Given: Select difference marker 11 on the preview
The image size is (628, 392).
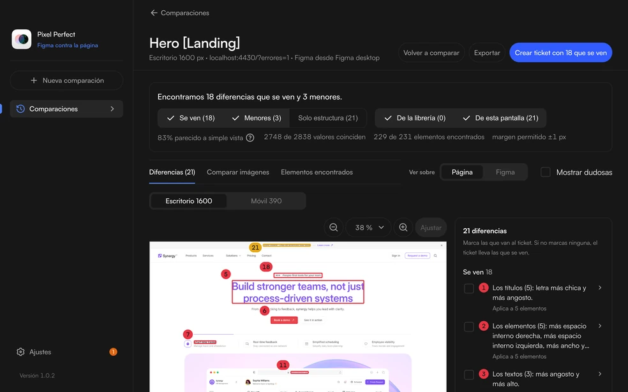Looking at the screenshot, I should point(283,365).
